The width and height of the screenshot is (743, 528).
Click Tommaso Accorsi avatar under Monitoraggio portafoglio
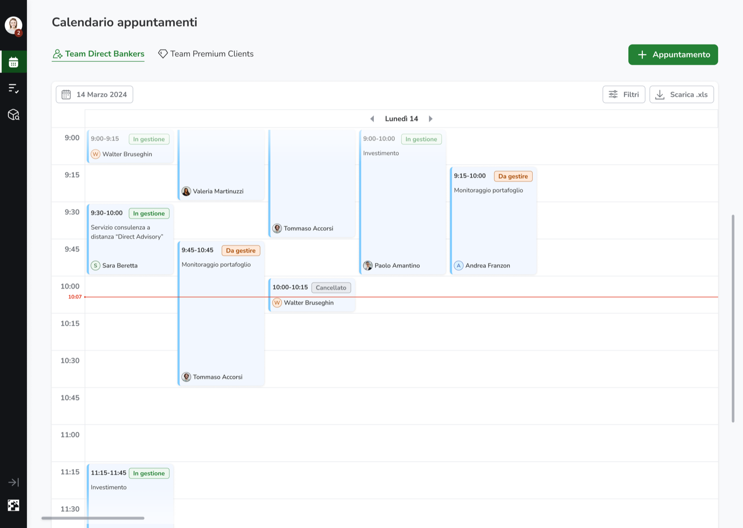point(186,377)
